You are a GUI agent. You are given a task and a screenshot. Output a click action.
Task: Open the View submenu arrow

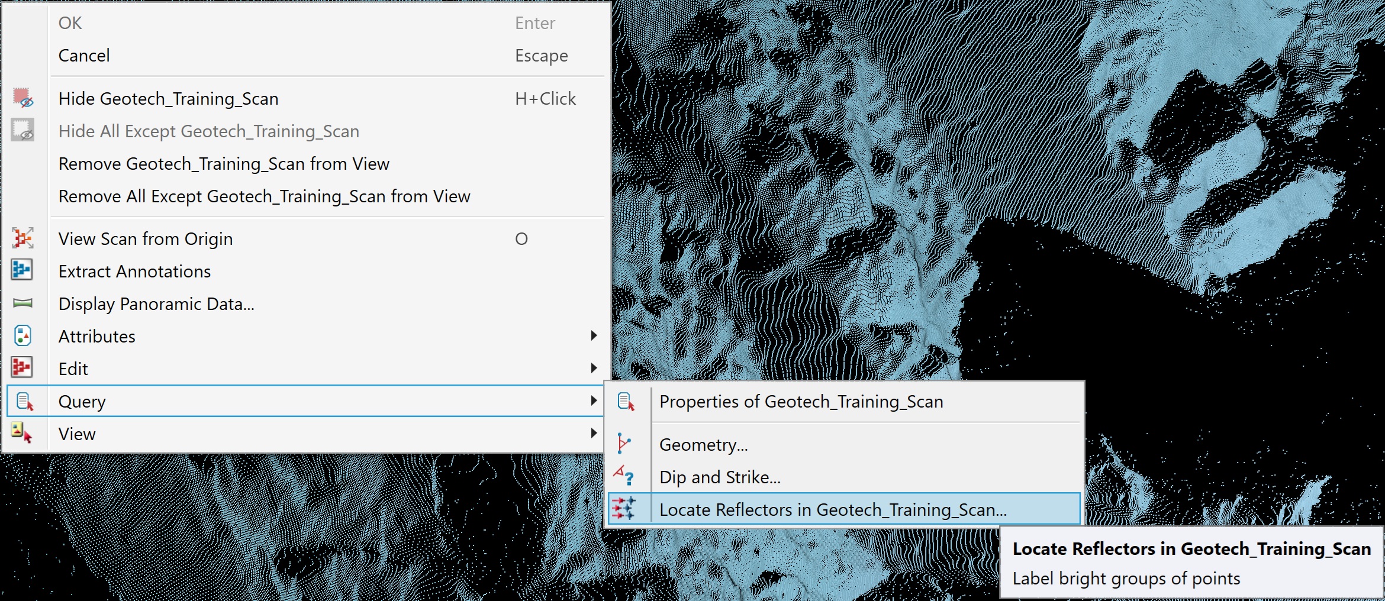(594, 433)
